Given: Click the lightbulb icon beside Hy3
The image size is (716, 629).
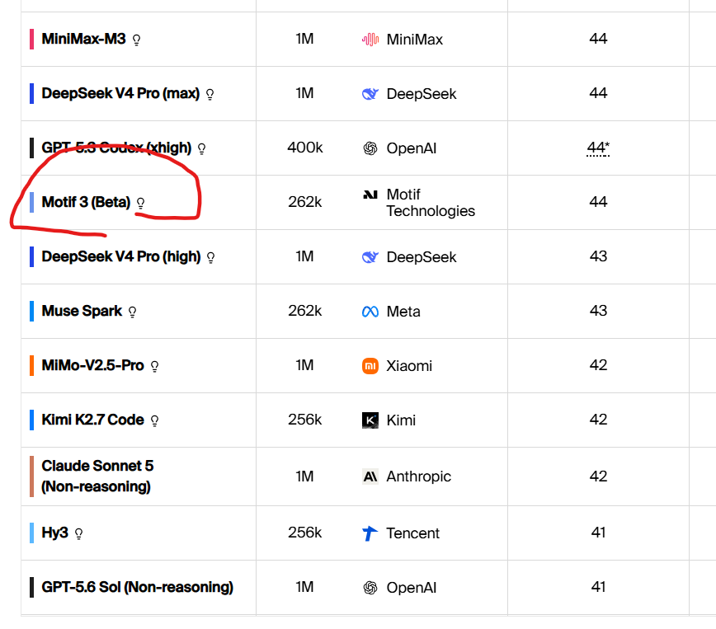Looking at the screenshot, I should [78, 533].
